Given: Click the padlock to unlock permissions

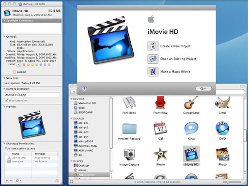Looking at the screenshot, I should pyautogui.click(x=57, y=181).
